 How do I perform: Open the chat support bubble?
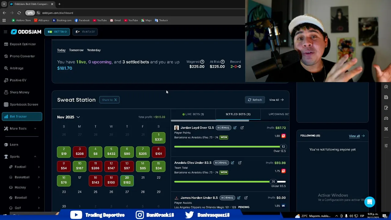370,202
